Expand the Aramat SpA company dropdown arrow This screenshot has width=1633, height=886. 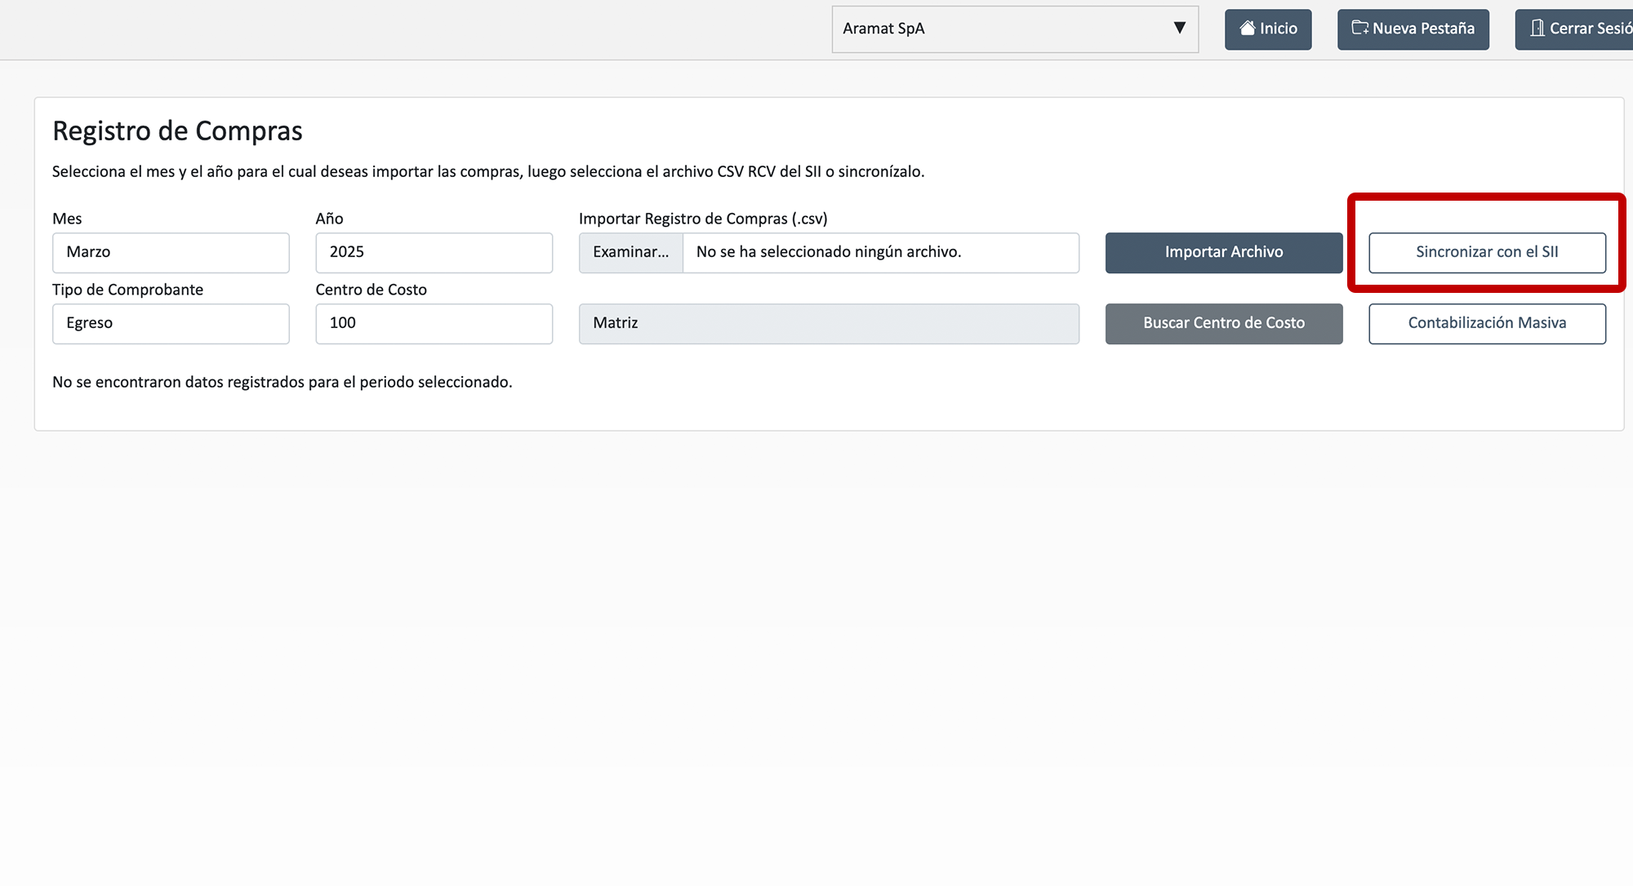(1179, 29)
